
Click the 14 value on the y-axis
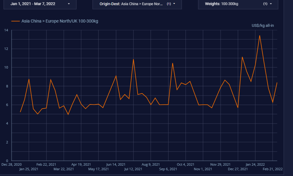[x=6, y=30]
